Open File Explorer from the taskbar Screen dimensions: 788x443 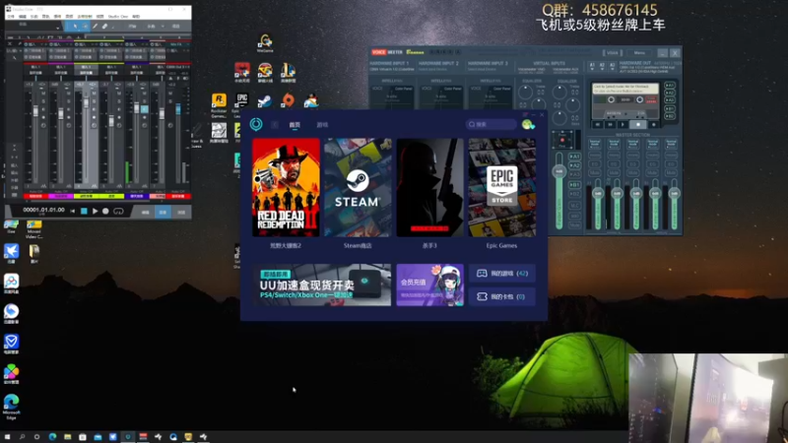click(x=67, y=437)
